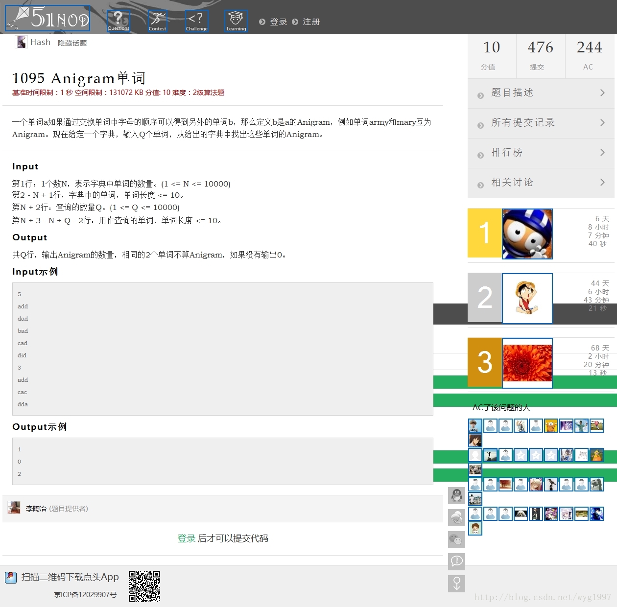Open the Questions section icon
This screenshot has height=607, width=617.
tap(119, 21)
